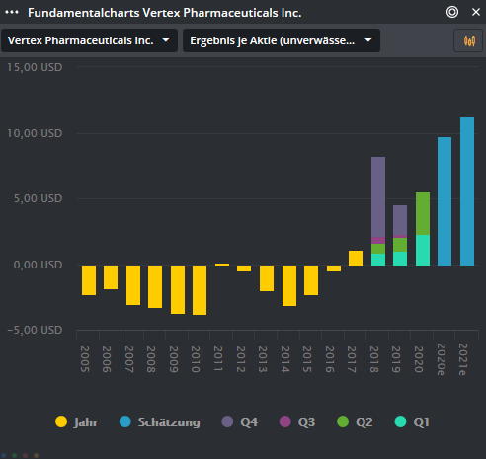Click the 0,00 USD axis label
The height and width of the screenshot is (459, 486).
[x=38, y=265]
